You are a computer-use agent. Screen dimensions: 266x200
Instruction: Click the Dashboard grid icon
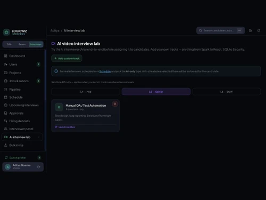click(x=6, y=56)
